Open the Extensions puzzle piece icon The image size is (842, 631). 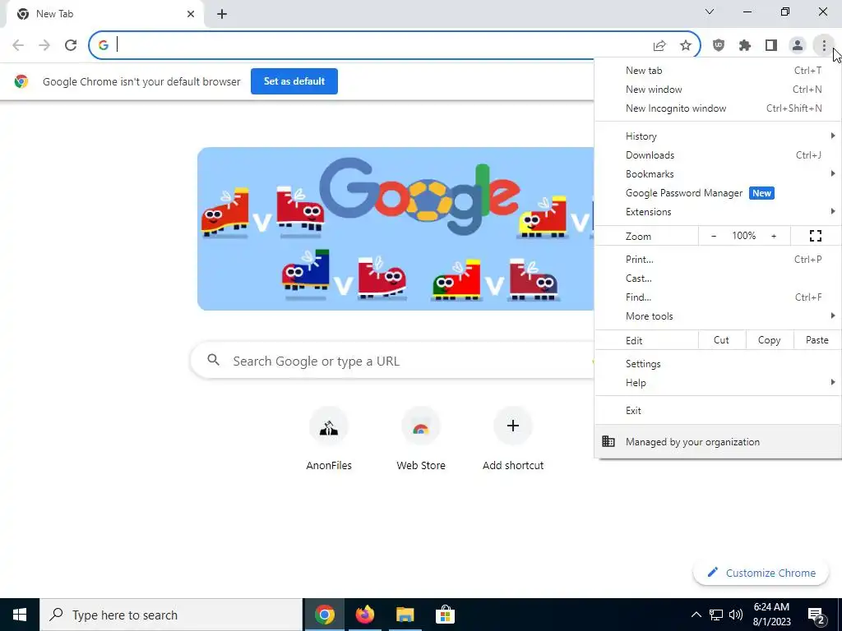coord(745,46)
